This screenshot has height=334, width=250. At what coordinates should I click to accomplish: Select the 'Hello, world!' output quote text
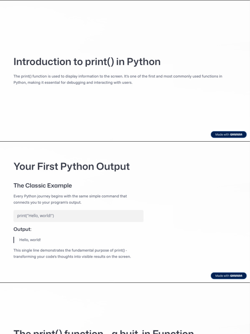[30, 240]
